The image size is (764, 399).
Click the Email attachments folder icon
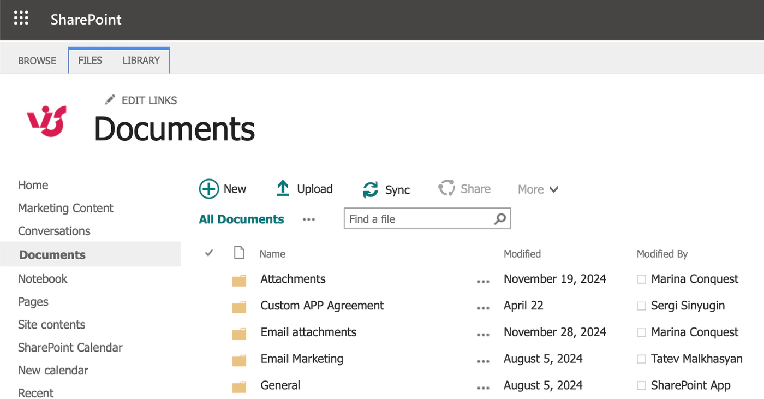tap(239, 334)
